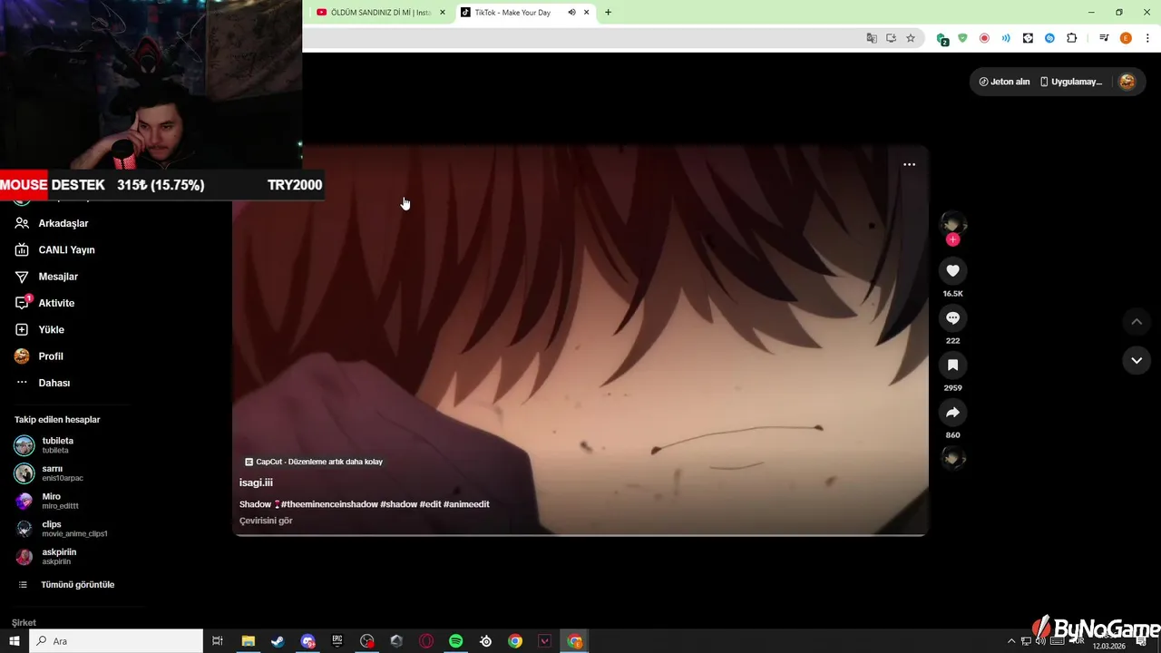The image size is (1161, 653).
Task: Open Spotify from the taskbar
Action: click(x=456, y=641)
